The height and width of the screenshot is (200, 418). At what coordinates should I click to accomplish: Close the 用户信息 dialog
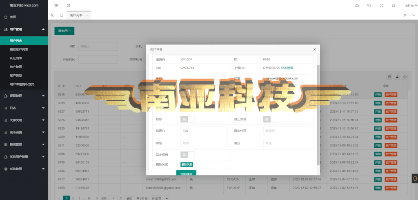[x=315, y=49]
